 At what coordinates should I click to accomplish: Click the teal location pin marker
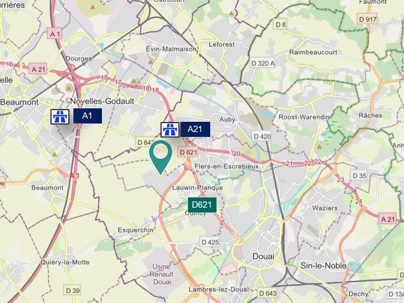pos(161,158)
